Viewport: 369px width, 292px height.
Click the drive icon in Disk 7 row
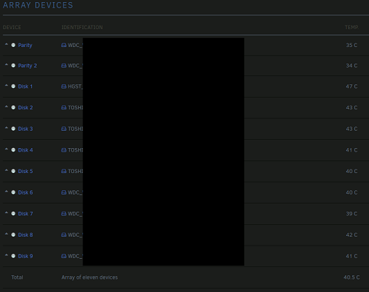[64, 214]
